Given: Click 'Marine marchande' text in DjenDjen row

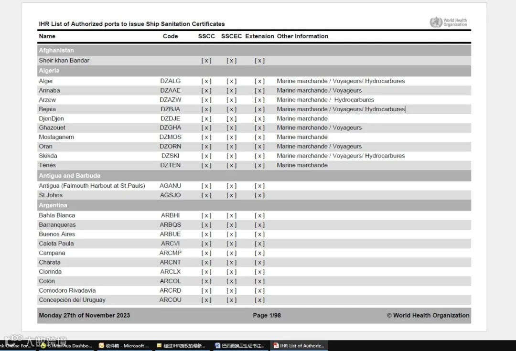Looking at the screenshot, I should click(x=302, y=118).
